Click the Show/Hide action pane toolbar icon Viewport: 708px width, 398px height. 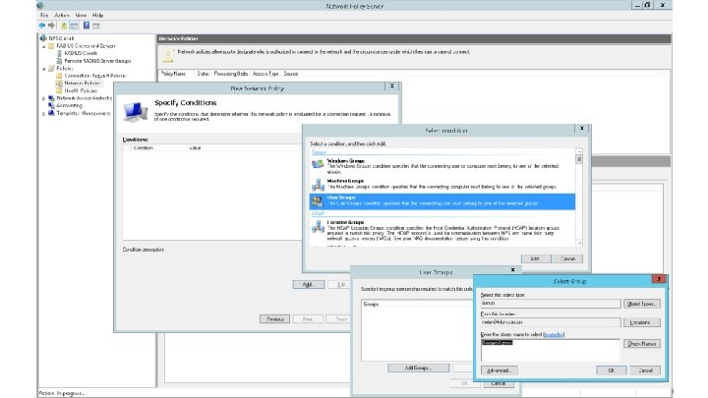click(x=96, y=26)
